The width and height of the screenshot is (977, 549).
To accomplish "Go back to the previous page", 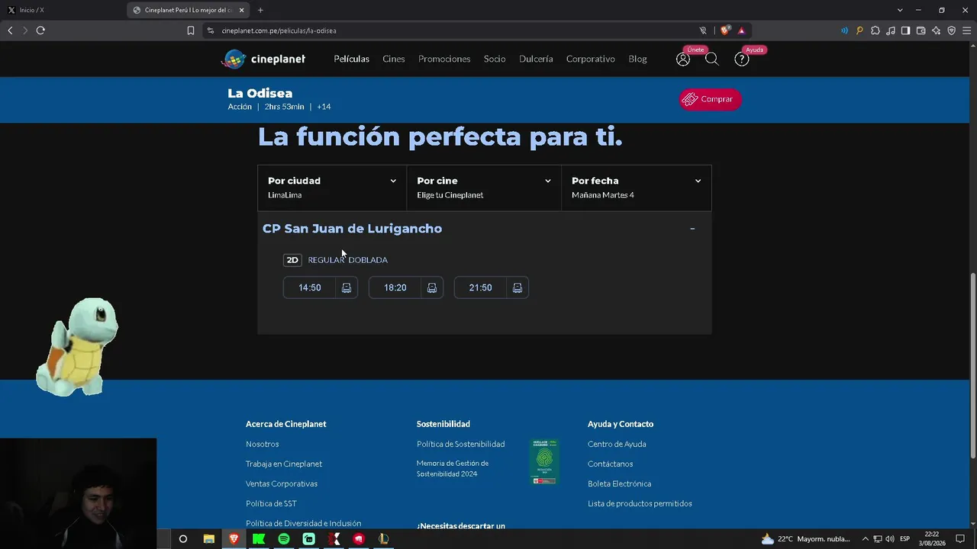I will (x=10, y=30).
